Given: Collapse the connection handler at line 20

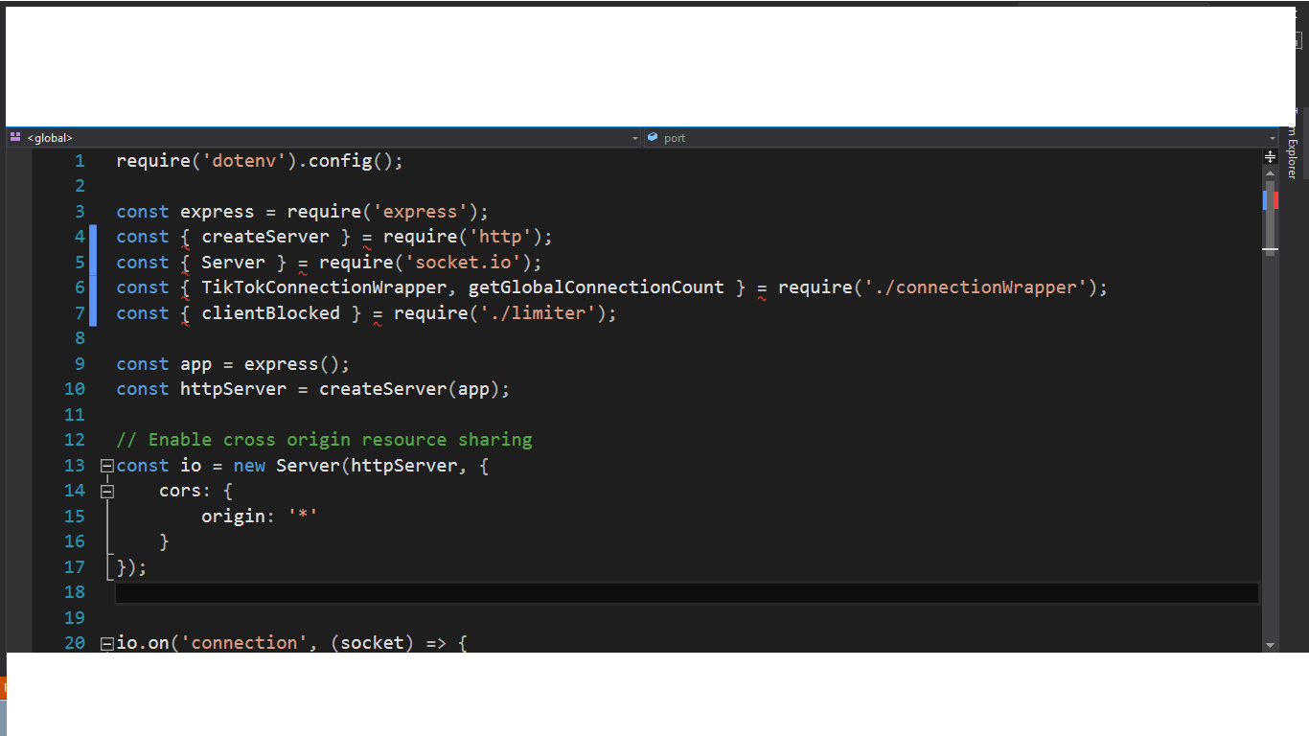Looking at the screenshot, I should pyautogui.click(x=106, y=642).
